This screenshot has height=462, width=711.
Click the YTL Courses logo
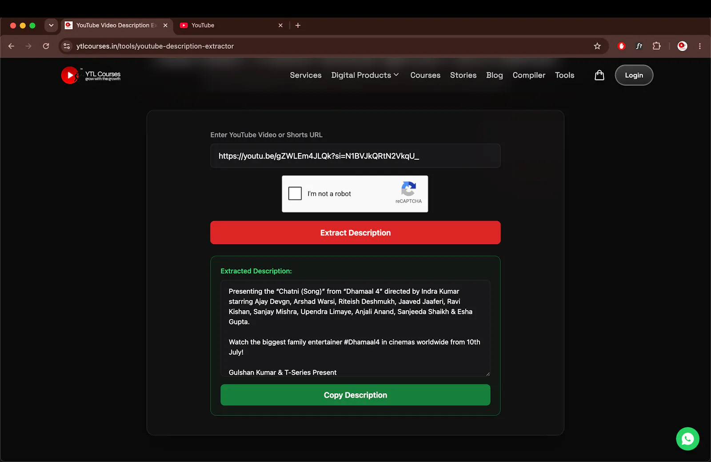click(x=91, y=75)
